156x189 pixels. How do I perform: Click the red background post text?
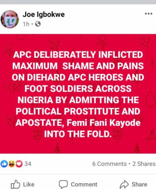tap(78, 94)
